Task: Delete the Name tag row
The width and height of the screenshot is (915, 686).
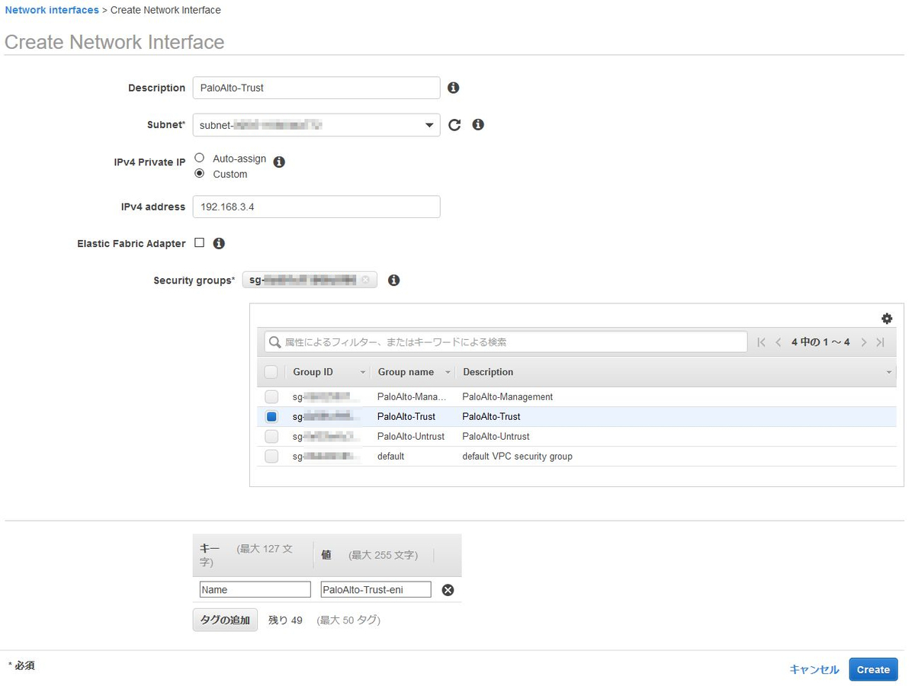Action: click(x=448, y=590)
